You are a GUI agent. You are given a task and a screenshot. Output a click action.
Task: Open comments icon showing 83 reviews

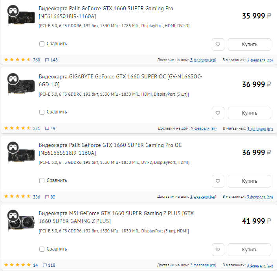coord(48,197)
